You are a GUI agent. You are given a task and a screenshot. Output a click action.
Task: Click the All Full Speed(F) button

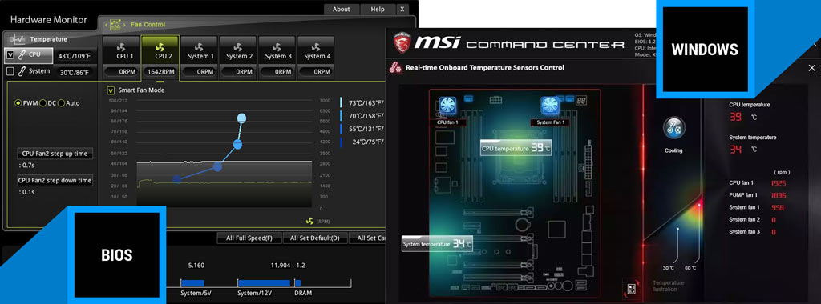(249, 238)
